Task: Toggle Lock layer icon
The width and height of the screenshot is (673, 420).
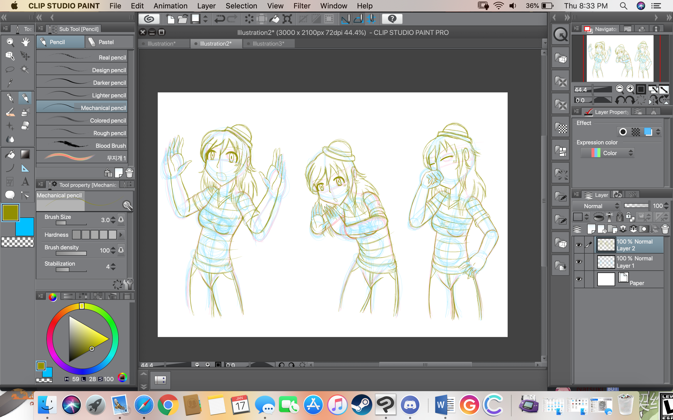Action: click(619, 217)
